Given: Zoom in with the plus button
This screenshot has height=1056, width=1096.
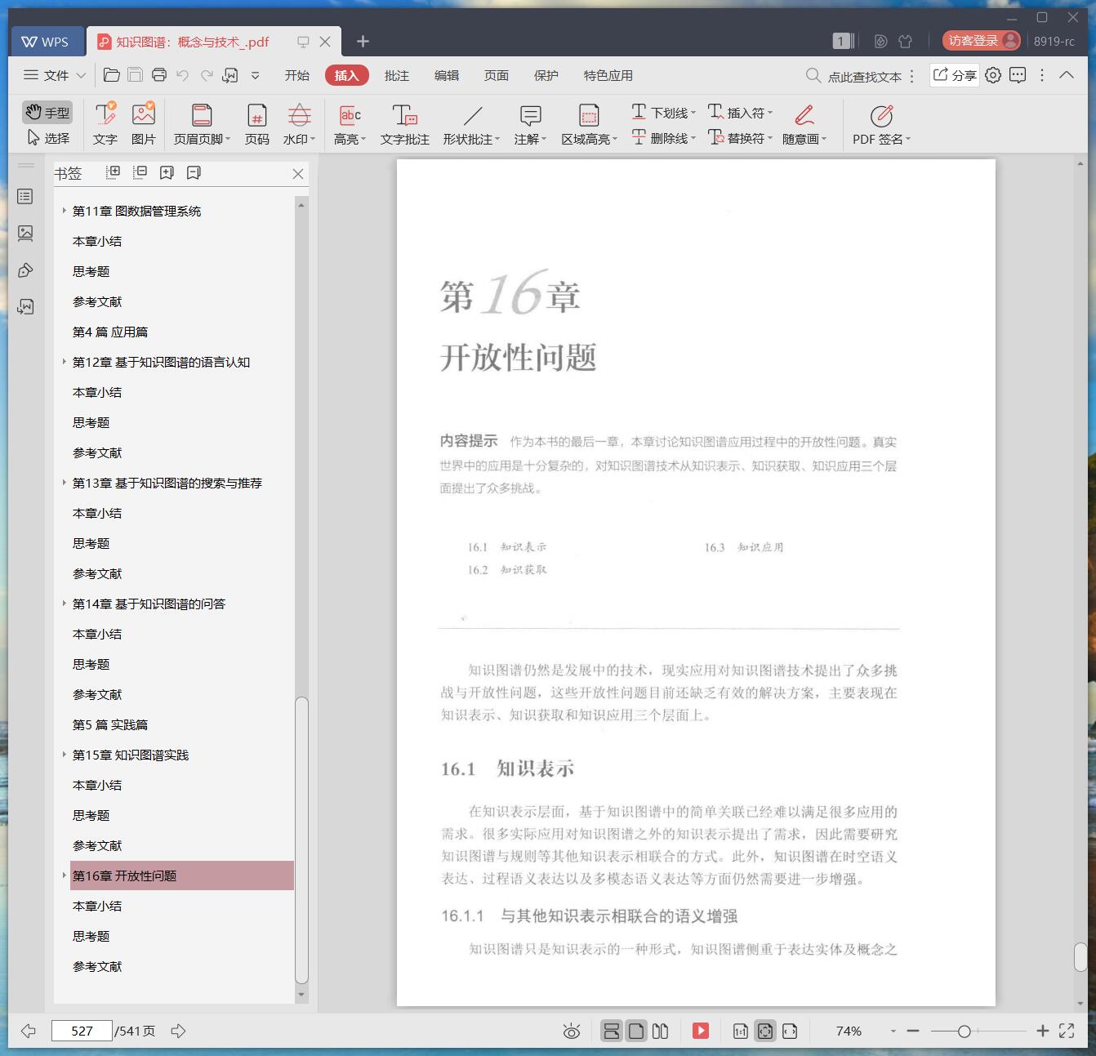Looking at the screenshot, I should [x=1042, y=1031].
